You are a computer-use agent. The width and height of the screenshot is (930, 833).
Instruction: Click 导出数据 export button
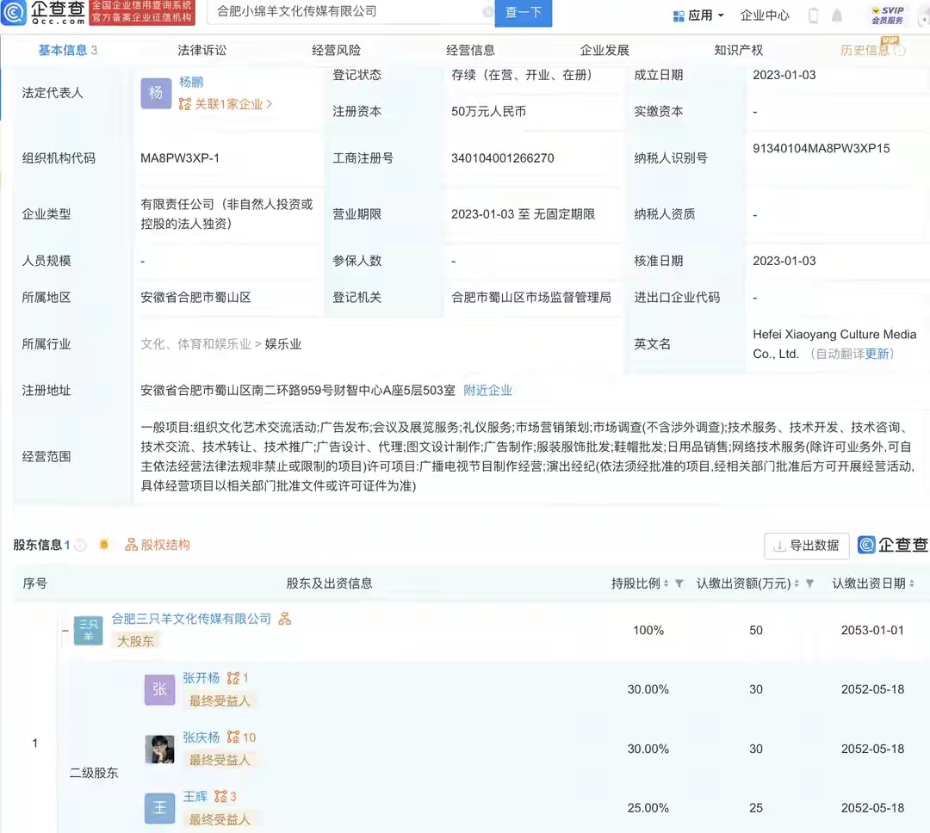tap(806, 546)
